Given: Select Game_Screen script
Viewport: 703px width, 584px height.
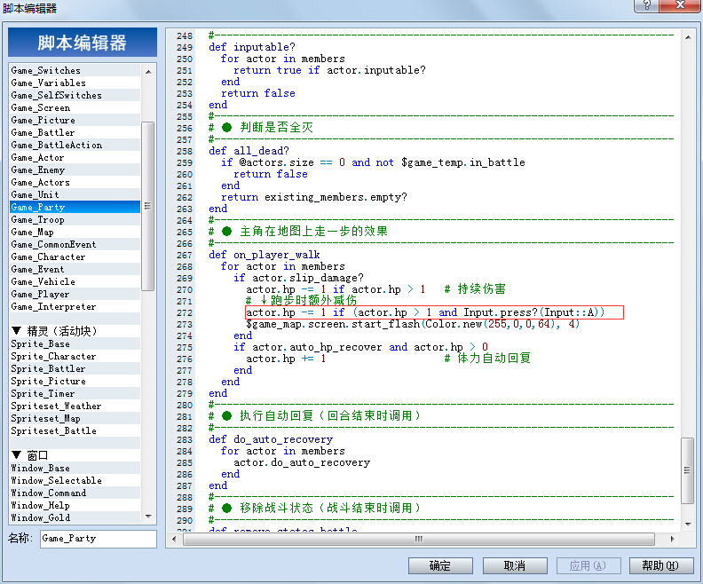Looking at the screenshot, I should coord(75,108).
